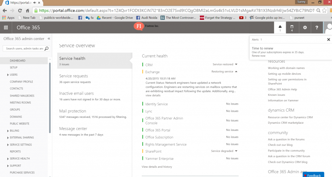Click View details and history link

pyautogui.click(x=157, y=167)
